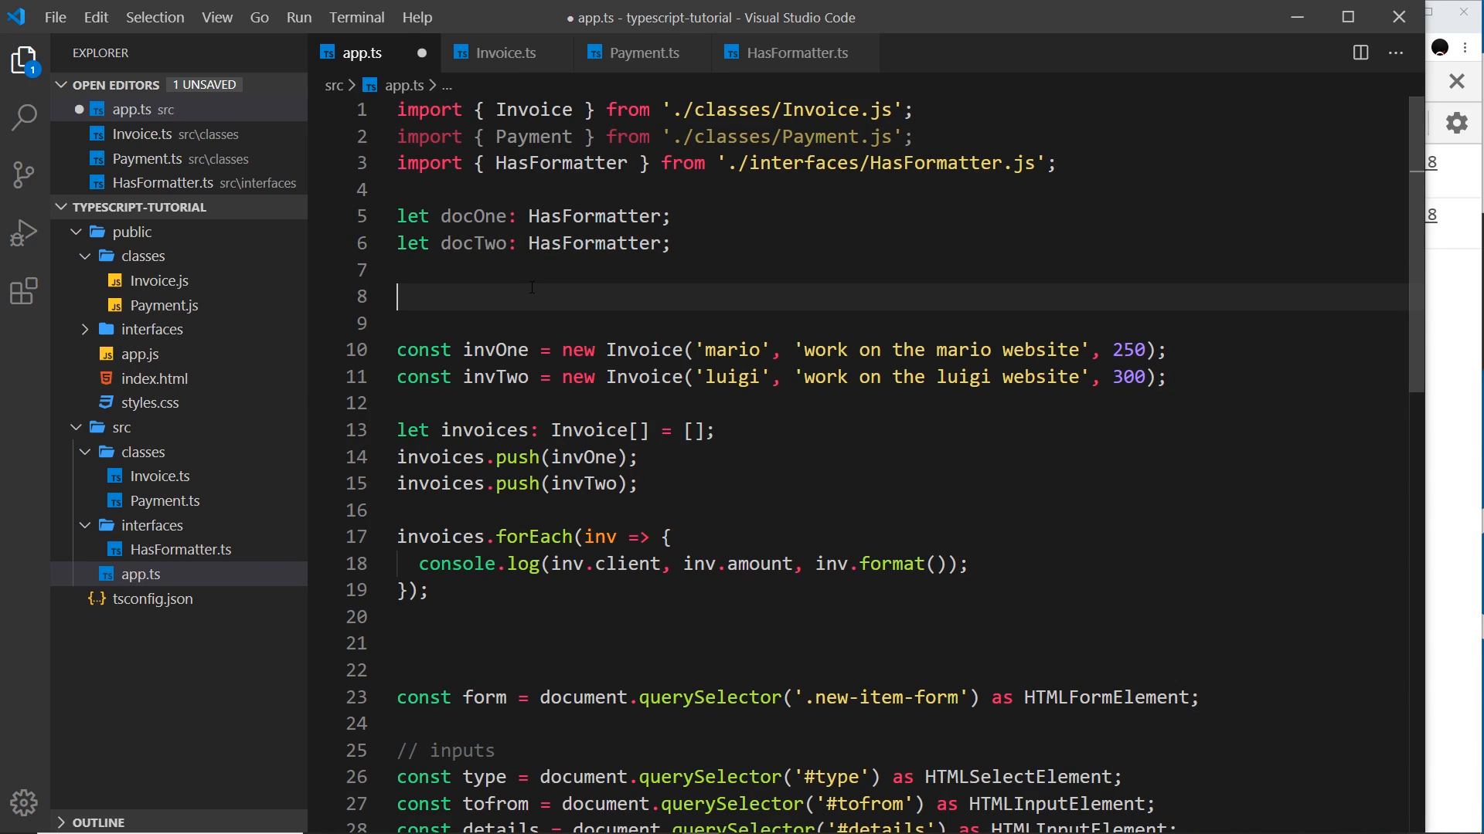Viewport: 1484px width, 834px height.
Task: Open the Terminal menu
Action: pyautogui.click(x=356, y=17)
